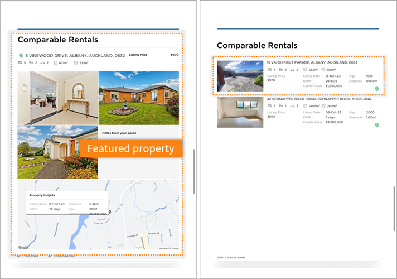Click the '0.3km' distance value
The height and width of the screenshot is (279, 397).
click(94, 204)
